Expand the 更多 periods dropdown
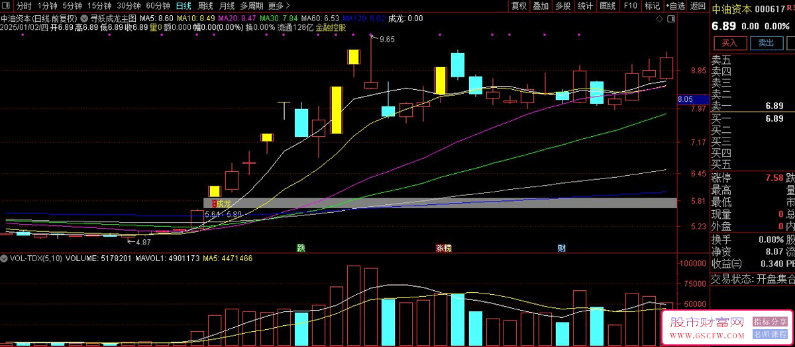 coord(278,6)
